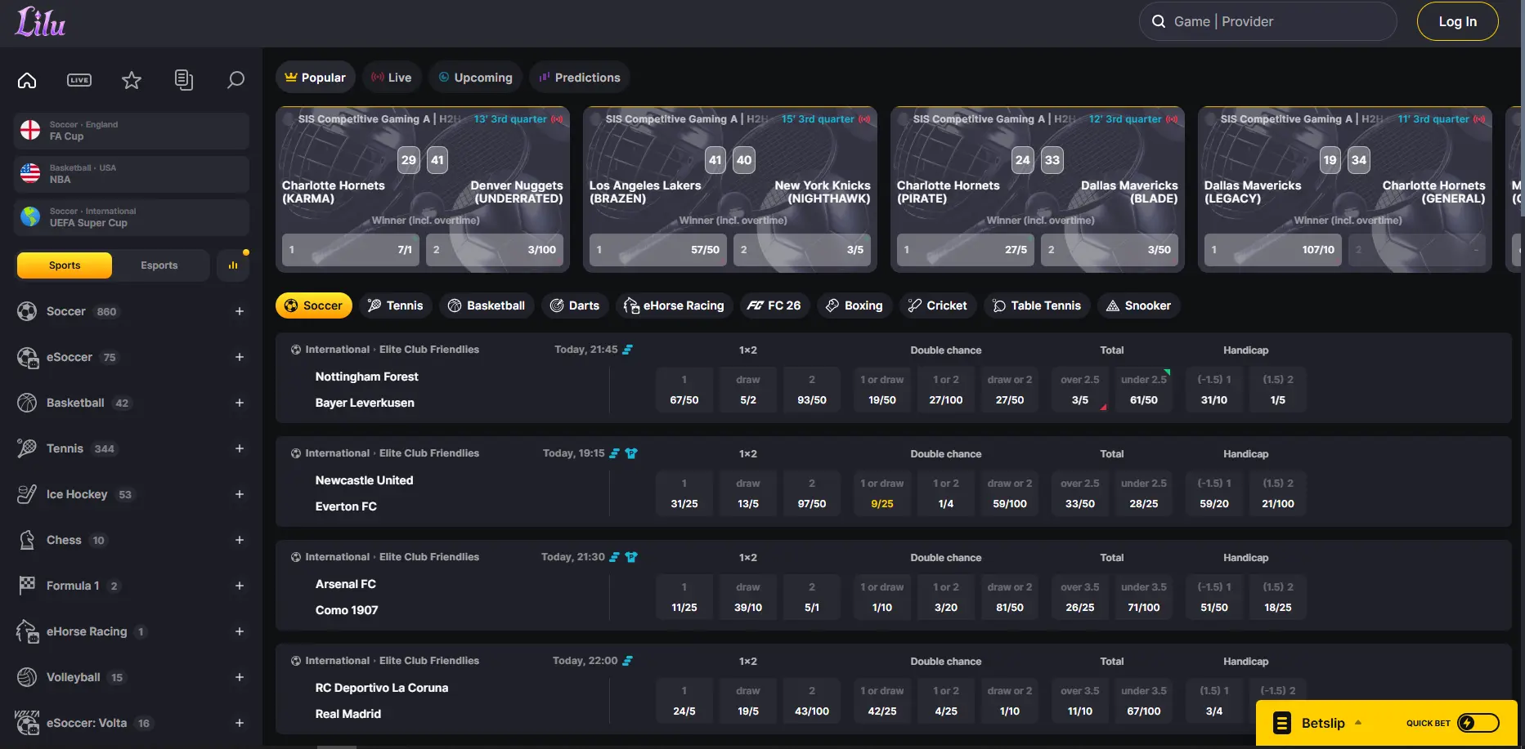Screen dimensions: 1525x749
Task: Open NBA USA shortcut
Action: 132,174
